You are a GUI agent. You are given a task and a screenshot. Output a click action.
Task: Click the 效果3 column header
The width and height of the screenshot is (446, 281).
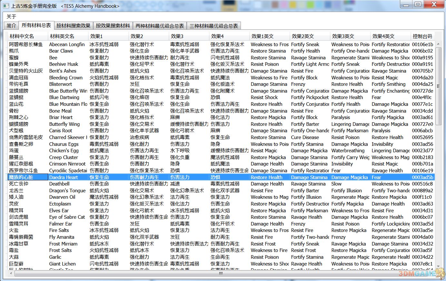point(189,36)
